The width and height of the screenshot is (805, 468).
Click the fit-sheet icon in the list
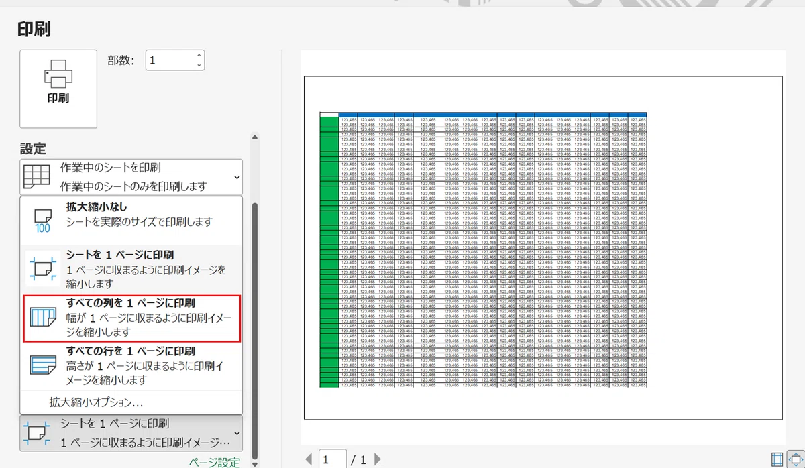(42, 269)
